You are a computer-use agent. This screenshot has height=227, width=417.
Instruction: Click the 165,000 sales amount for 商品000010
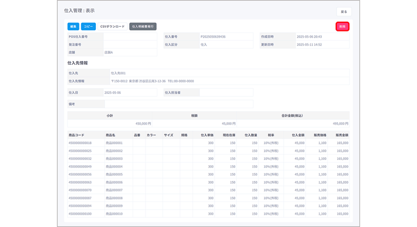coord(342,214)
